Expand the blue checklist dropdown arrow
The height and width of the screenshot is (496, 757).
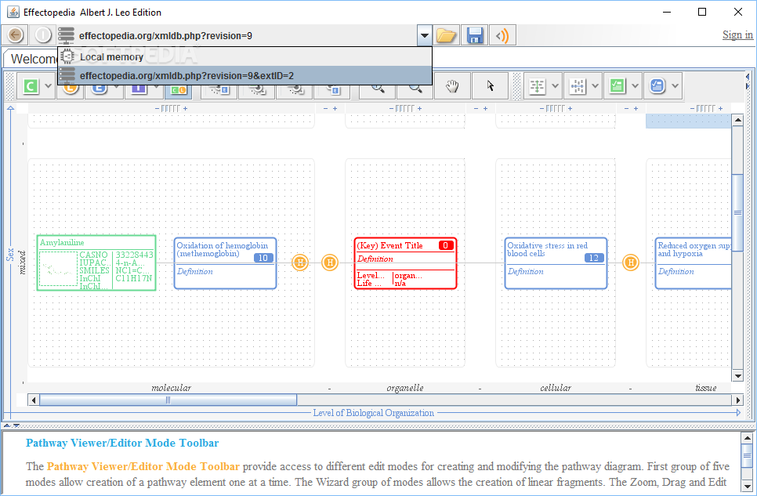pos(676,86)
